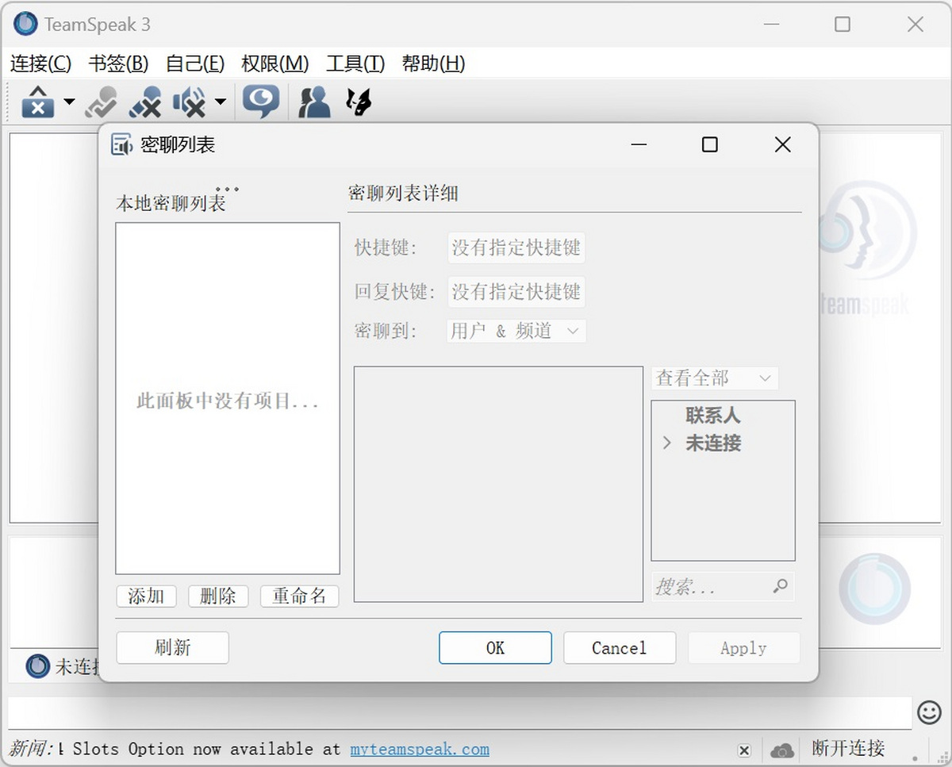The image size is (952, 767).
Task: Open dropdown arrow beside speaker mute
Action: [220, 102]
